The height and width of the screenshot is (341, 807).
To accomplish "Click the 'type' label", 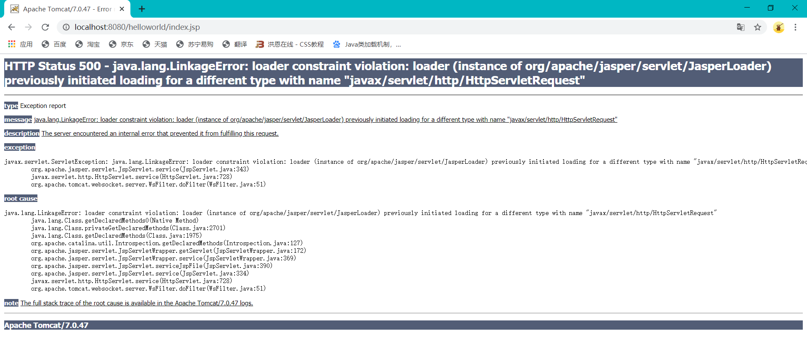I will coord(11,106).
